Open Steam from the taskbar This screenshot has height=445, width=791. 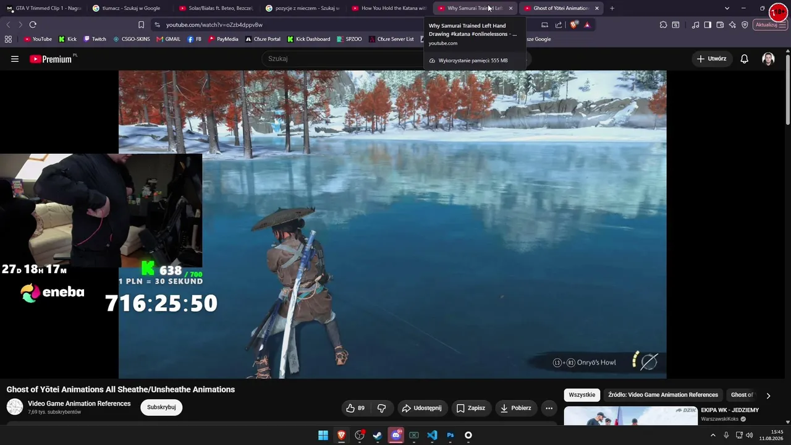click(378, 435)
